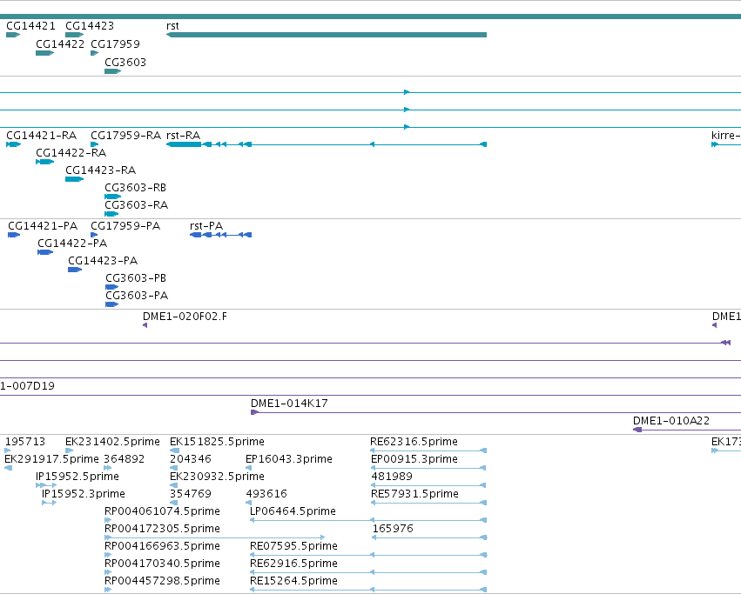The height and width of the screenshot is (594, 741).
Task: Select the RP004172305.5prime EST line
Action: point(214,537)
